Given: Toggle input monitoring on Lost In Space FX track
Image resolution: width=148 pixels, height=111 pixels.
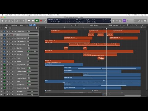Looking at the screenshot, I should click(15, 41).
